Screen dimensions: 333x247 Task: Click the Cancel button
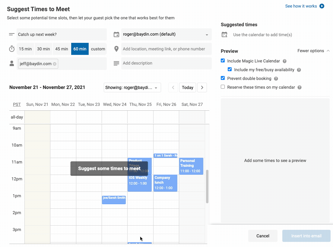263,236
